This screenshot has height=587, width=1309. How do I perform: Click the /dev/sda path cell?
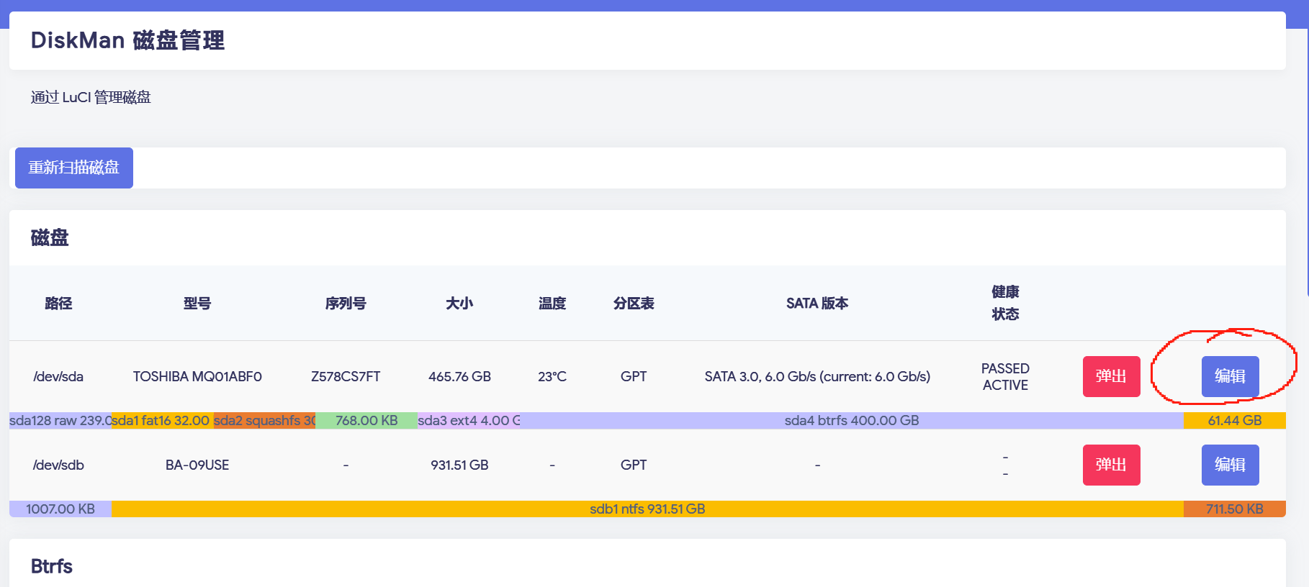point(58,377)
